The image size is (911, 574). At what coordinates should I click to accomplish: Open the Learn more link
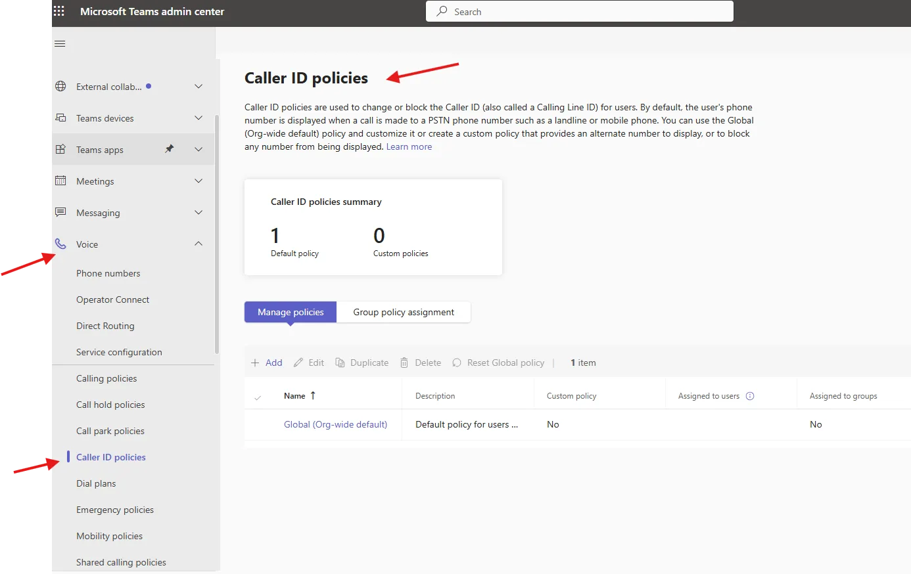coord(409,146)
